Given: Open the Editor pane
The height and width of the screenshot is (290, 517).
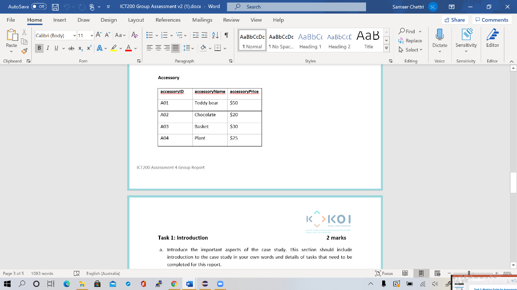Looking at the screenshot, I should click(492, 39).
